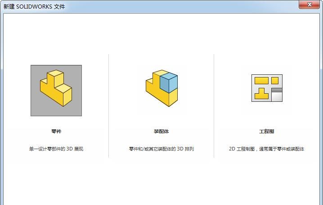Click the 零件 label text

click(56, 131)
